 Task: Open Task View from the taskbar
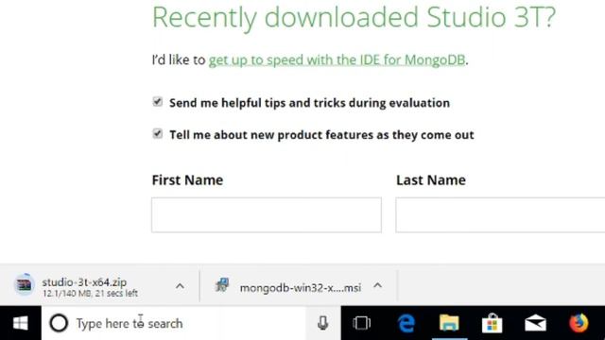pyautogui.click(x=361, y=323)
